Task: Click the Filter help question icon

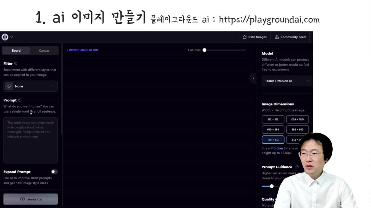Action: click(16, 64)
